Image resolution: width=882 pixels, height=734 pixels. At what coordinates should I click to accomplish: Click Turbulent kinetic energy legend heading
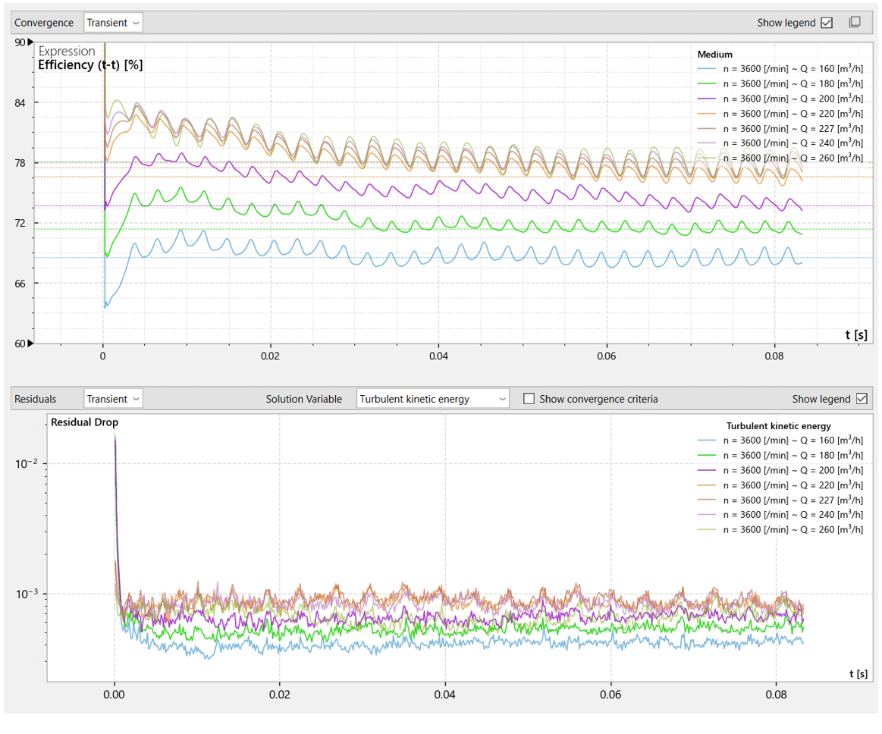779,426
